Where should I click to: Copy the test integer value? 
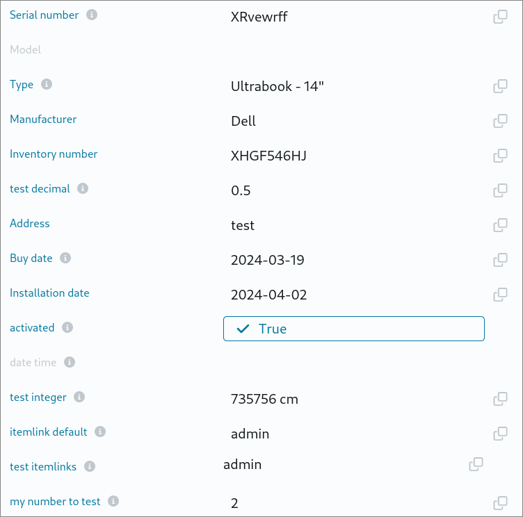click(x=499, y=399)
